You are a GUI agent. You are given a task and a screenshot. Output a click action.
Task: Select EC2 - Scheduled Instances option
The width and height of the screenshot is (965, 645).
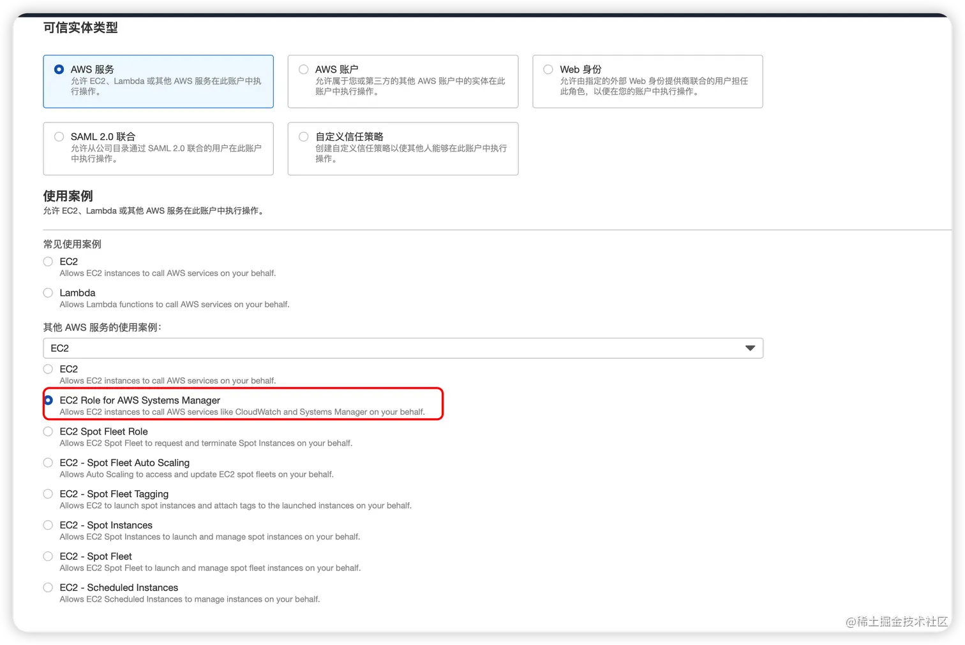[48, 588]
